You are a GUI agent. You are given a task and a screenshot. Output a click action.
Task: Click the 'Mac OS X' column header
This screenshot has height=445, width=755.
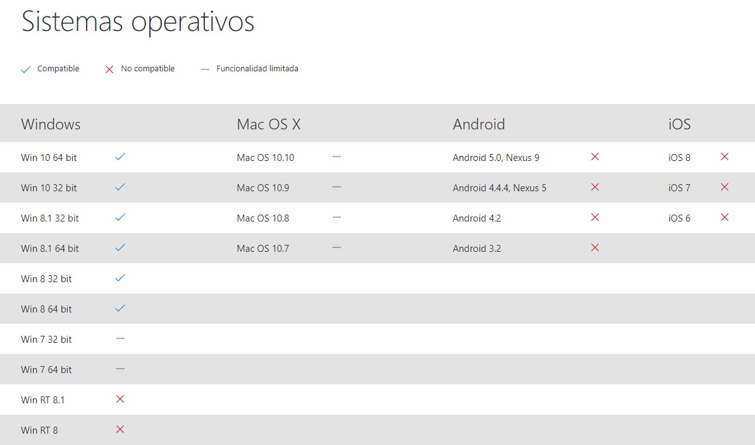point(269,124)
